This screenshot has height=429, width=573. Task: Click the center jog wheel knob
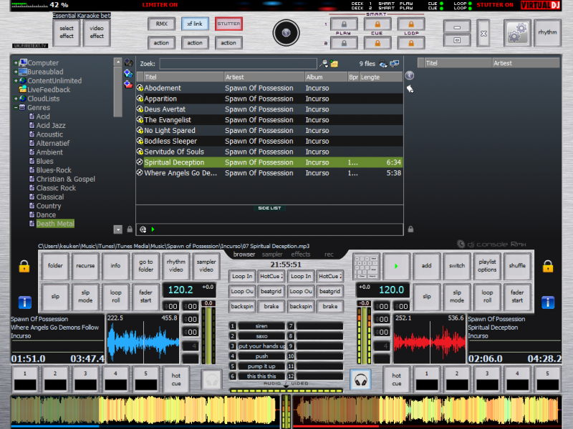pyautogui.click(x=286, y=33)
